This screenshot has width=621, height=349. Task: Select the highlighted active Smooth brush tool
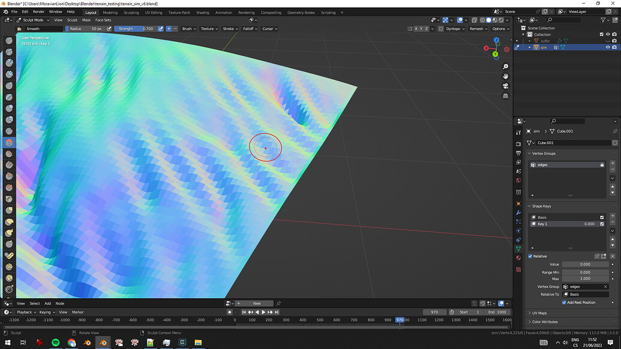pyautogui.click(x=9, y=143)
